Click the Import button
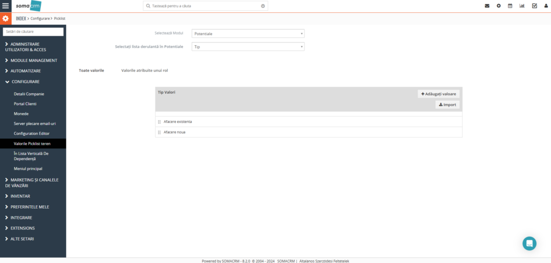Image resolution: width=551 pixels, height=263 pixels. pos(447,105)
